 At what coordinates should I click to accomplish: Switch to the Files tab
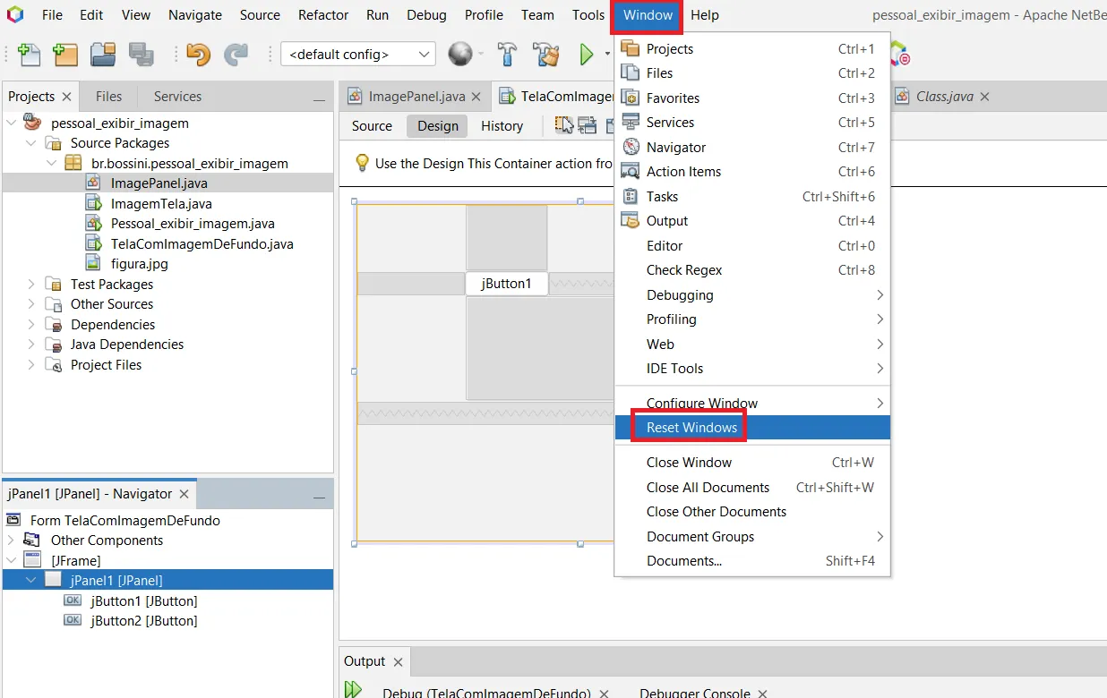coord(108,96)
